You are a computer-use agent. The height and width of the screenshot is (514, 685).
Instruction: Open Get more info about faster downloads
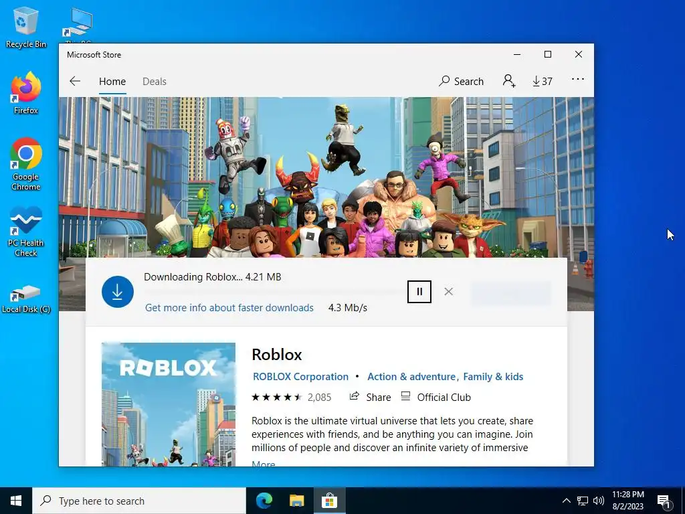point(229,308)
